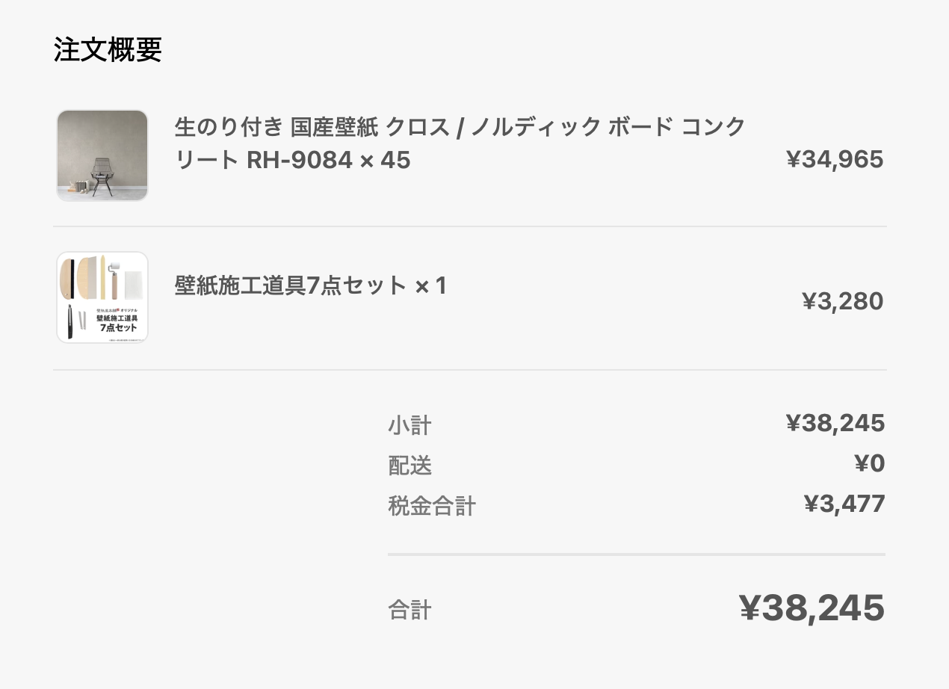
Task: Click the ¥0 shipping amount
Action: [870, 464]
